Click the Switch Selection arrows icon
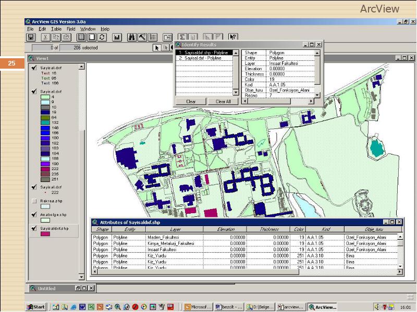This screenshot has width=417, height=312. point(102,37)
